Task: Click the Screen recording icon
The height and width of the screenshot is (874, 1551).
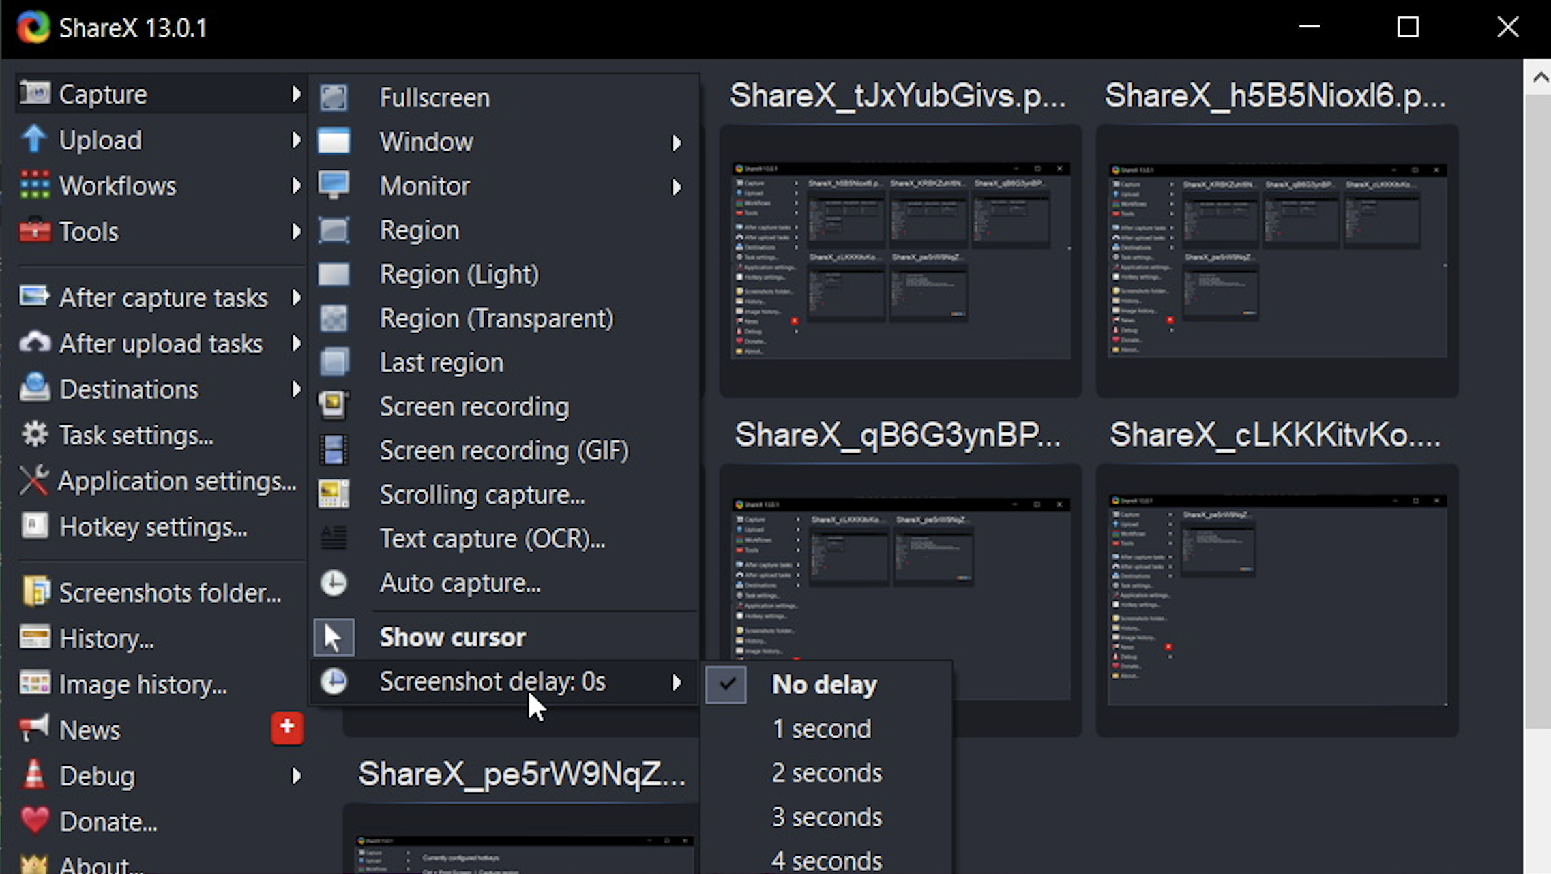Action: [334, 406]
